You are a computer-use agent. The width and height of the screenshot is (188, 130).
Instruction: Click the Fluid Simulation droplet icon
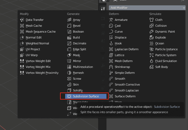click(152, 61)
